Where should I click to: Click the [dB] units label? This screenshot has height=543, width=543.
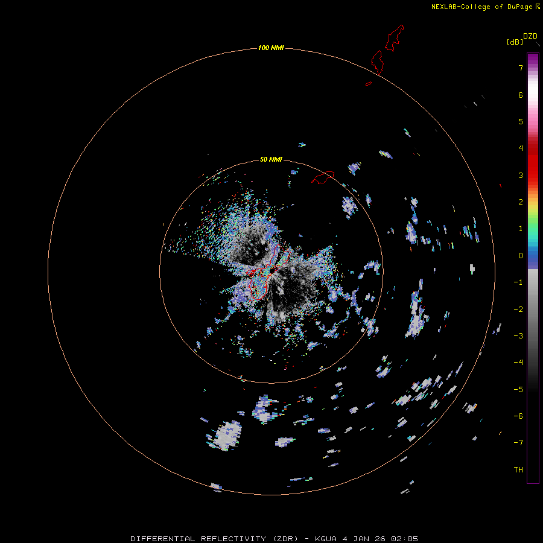pos(515,42)
